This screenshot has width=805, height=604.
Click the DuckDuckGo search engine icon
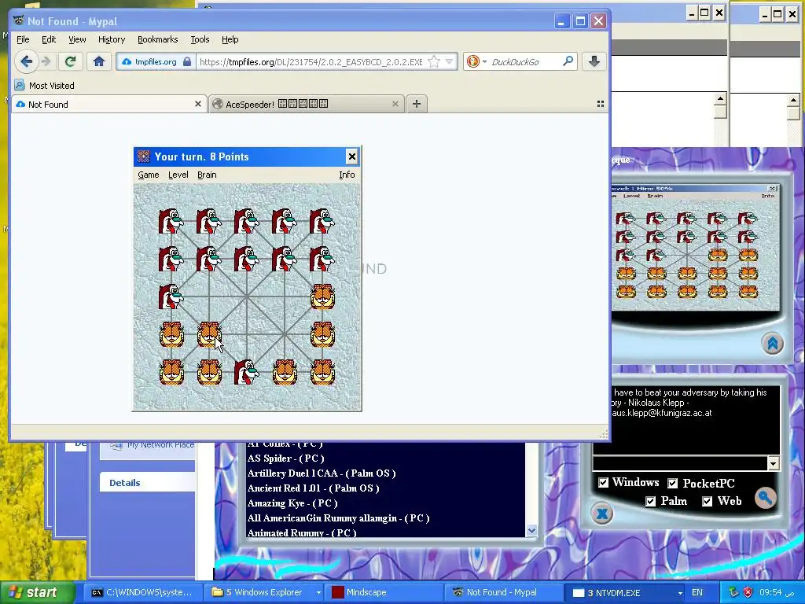tap(472, 61)
